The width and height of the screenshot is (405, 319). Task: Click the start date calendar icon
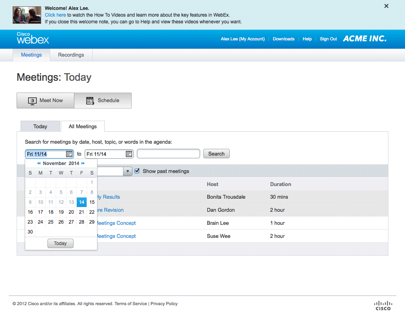69,154
